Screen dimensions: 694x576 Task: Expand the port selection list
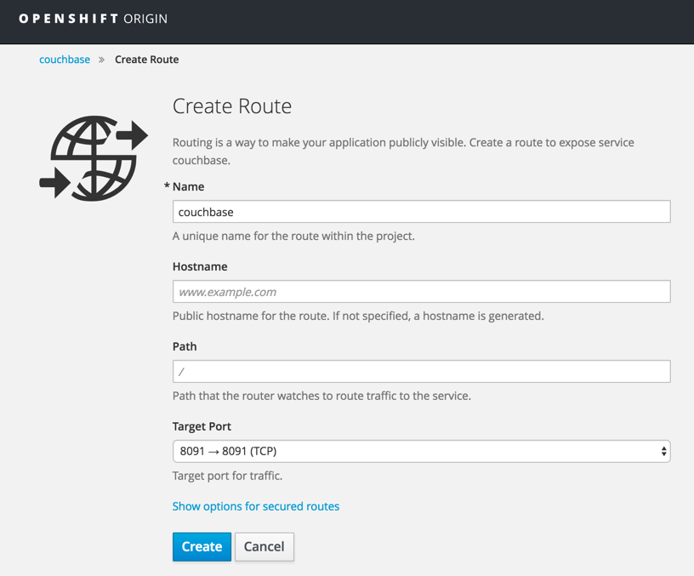point(421,451)
